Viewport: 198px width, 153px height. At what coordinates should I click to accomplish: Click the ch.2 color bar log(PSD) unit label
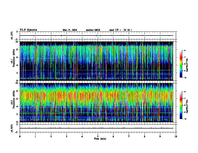point(187,106)
